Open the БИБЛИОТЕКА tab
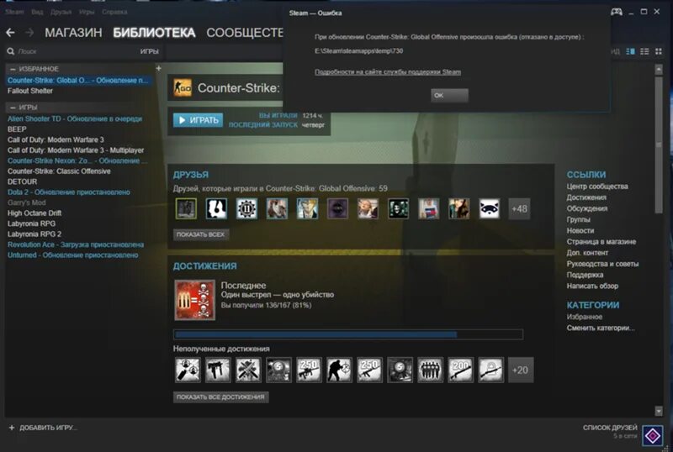Viewport: 673px width, 452px height. click(x=154, y=33)
